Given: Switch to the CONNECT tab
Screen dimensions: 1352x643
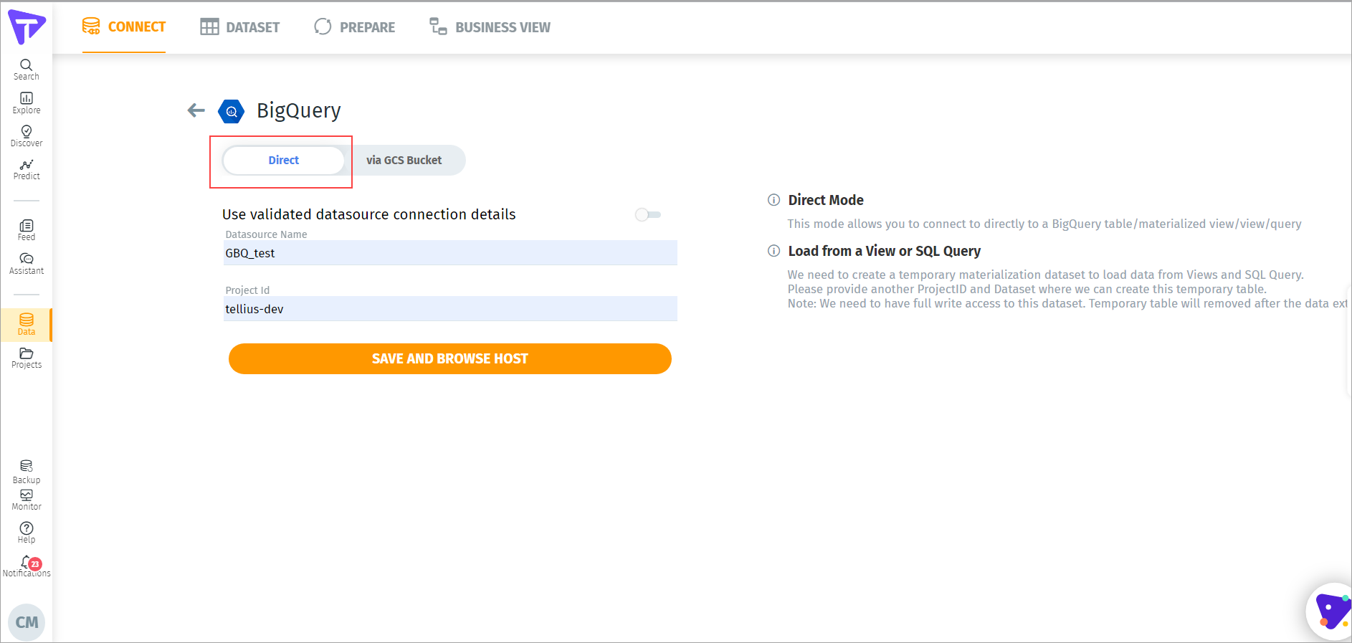Looking at the screenshot, I should point(124,27).
